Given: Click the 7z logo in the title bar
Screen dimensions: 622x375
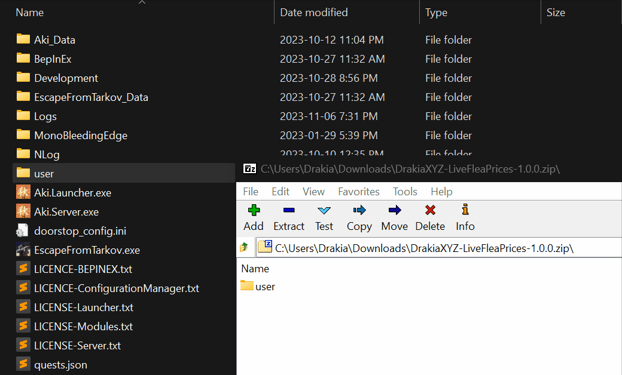Looking at the screenshot, I should point(250,169).
